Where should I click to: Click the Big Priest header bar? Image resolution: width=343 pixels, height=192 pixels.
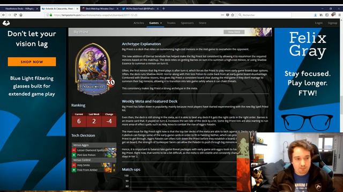click(170, 32)
